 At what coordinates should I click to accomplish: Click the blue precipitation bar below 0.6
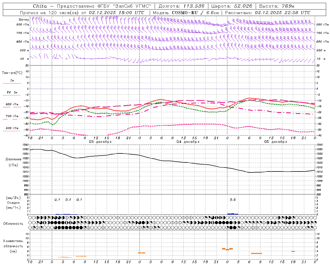pyautogui.click(x=233, y=214)
